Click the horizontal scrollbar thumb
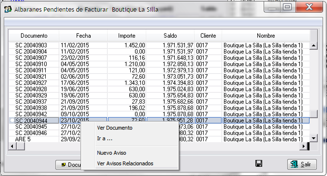Screen dimensions: 327x176 tap(20, 147)
